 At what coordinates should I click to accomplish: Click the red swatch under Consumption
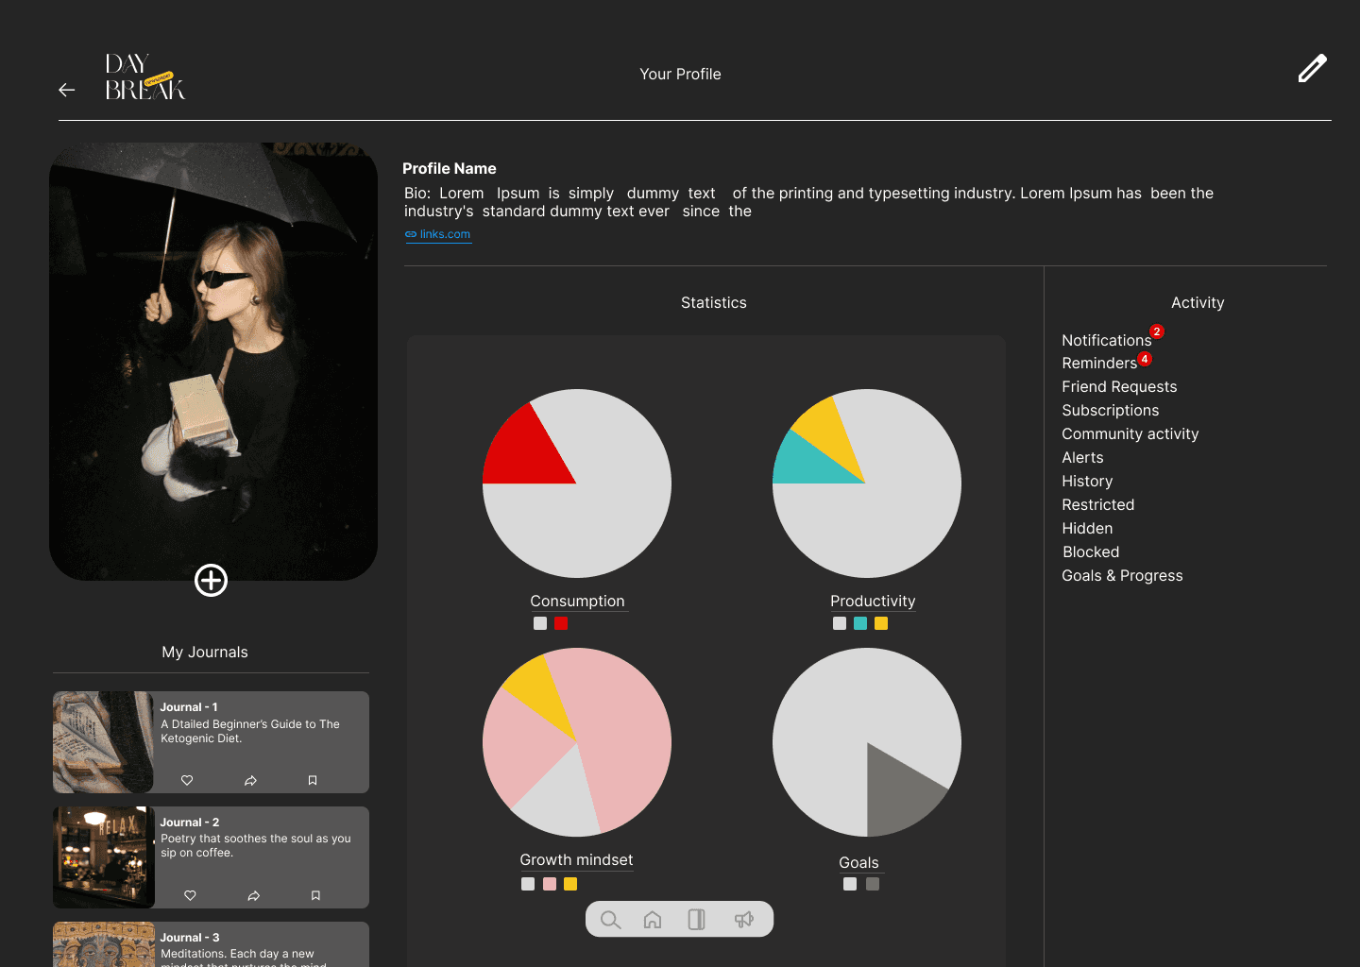(x=561, y=623)
